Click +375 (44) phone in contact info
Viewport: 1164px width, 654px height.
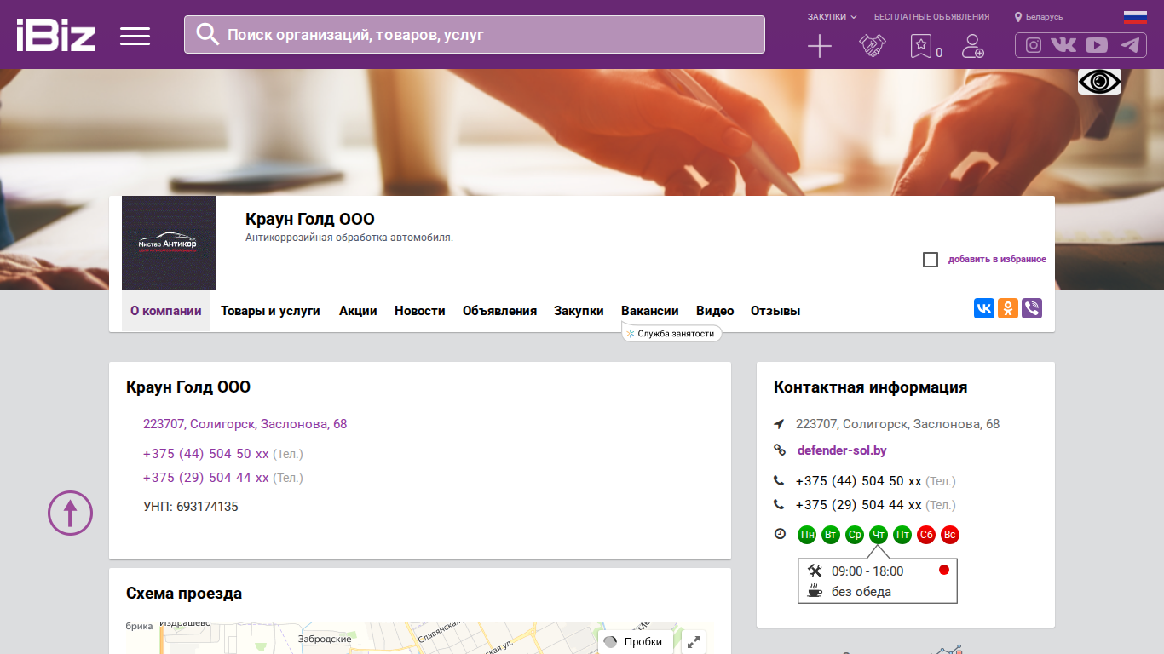[x=859, y=481]
